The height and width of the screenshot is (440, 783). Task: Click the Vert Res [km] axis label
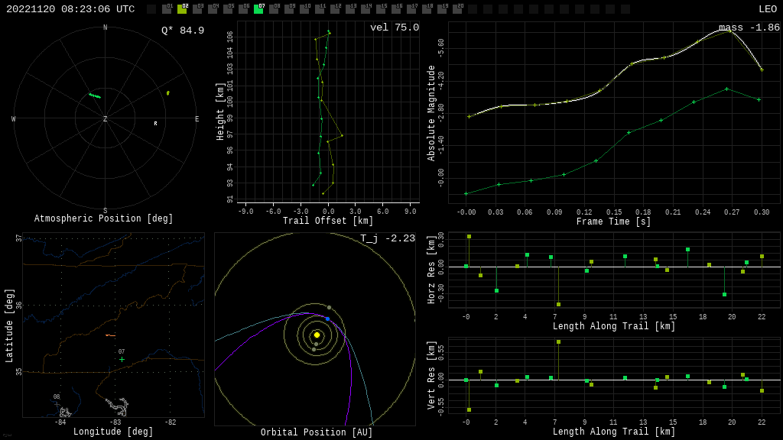[431, 376]
